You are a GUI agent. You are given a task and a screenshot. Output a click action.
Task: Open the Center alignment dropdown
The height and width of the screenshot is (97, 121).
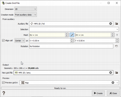(x=20, y=40)
